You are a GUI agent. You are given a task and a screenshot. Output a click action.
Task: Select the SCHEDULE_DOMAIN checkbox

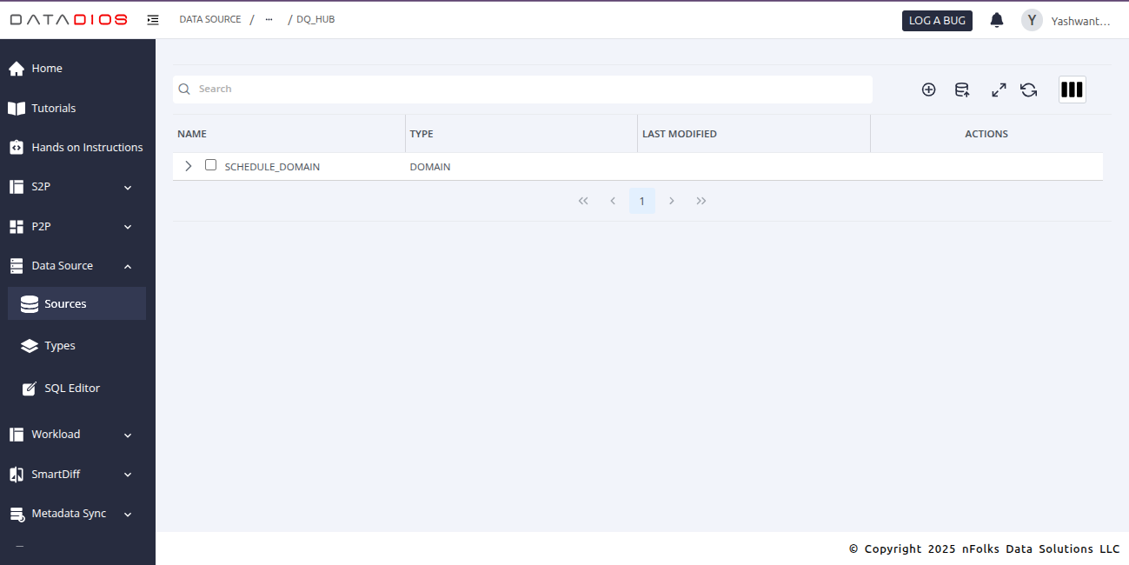(x=210, y=165)
